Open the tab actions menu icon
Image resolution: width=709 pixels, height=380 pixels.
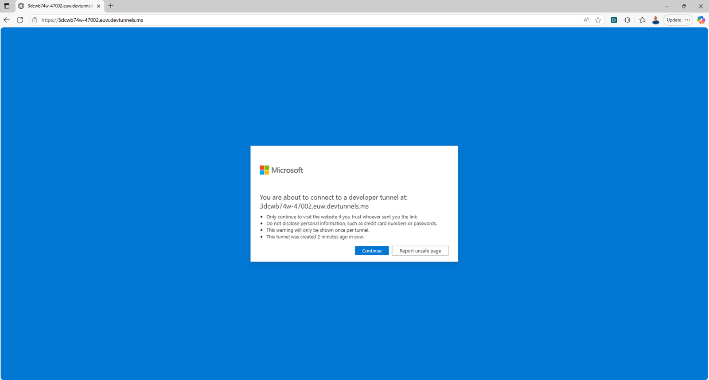click(7, 6)
